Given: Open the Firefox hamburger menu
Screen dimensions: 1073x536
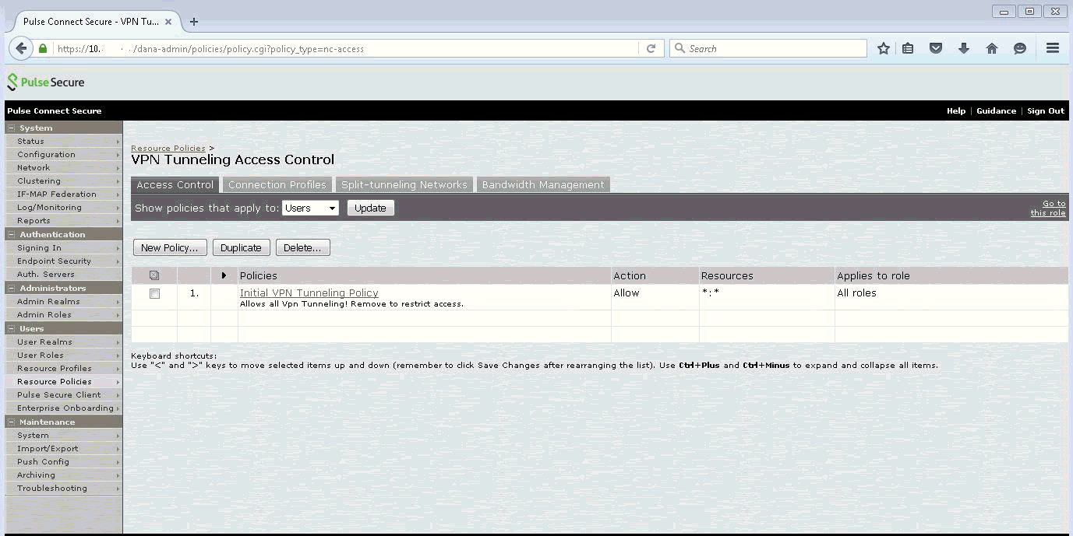Looking at the screenshot, I should [x=1052, y=48].
